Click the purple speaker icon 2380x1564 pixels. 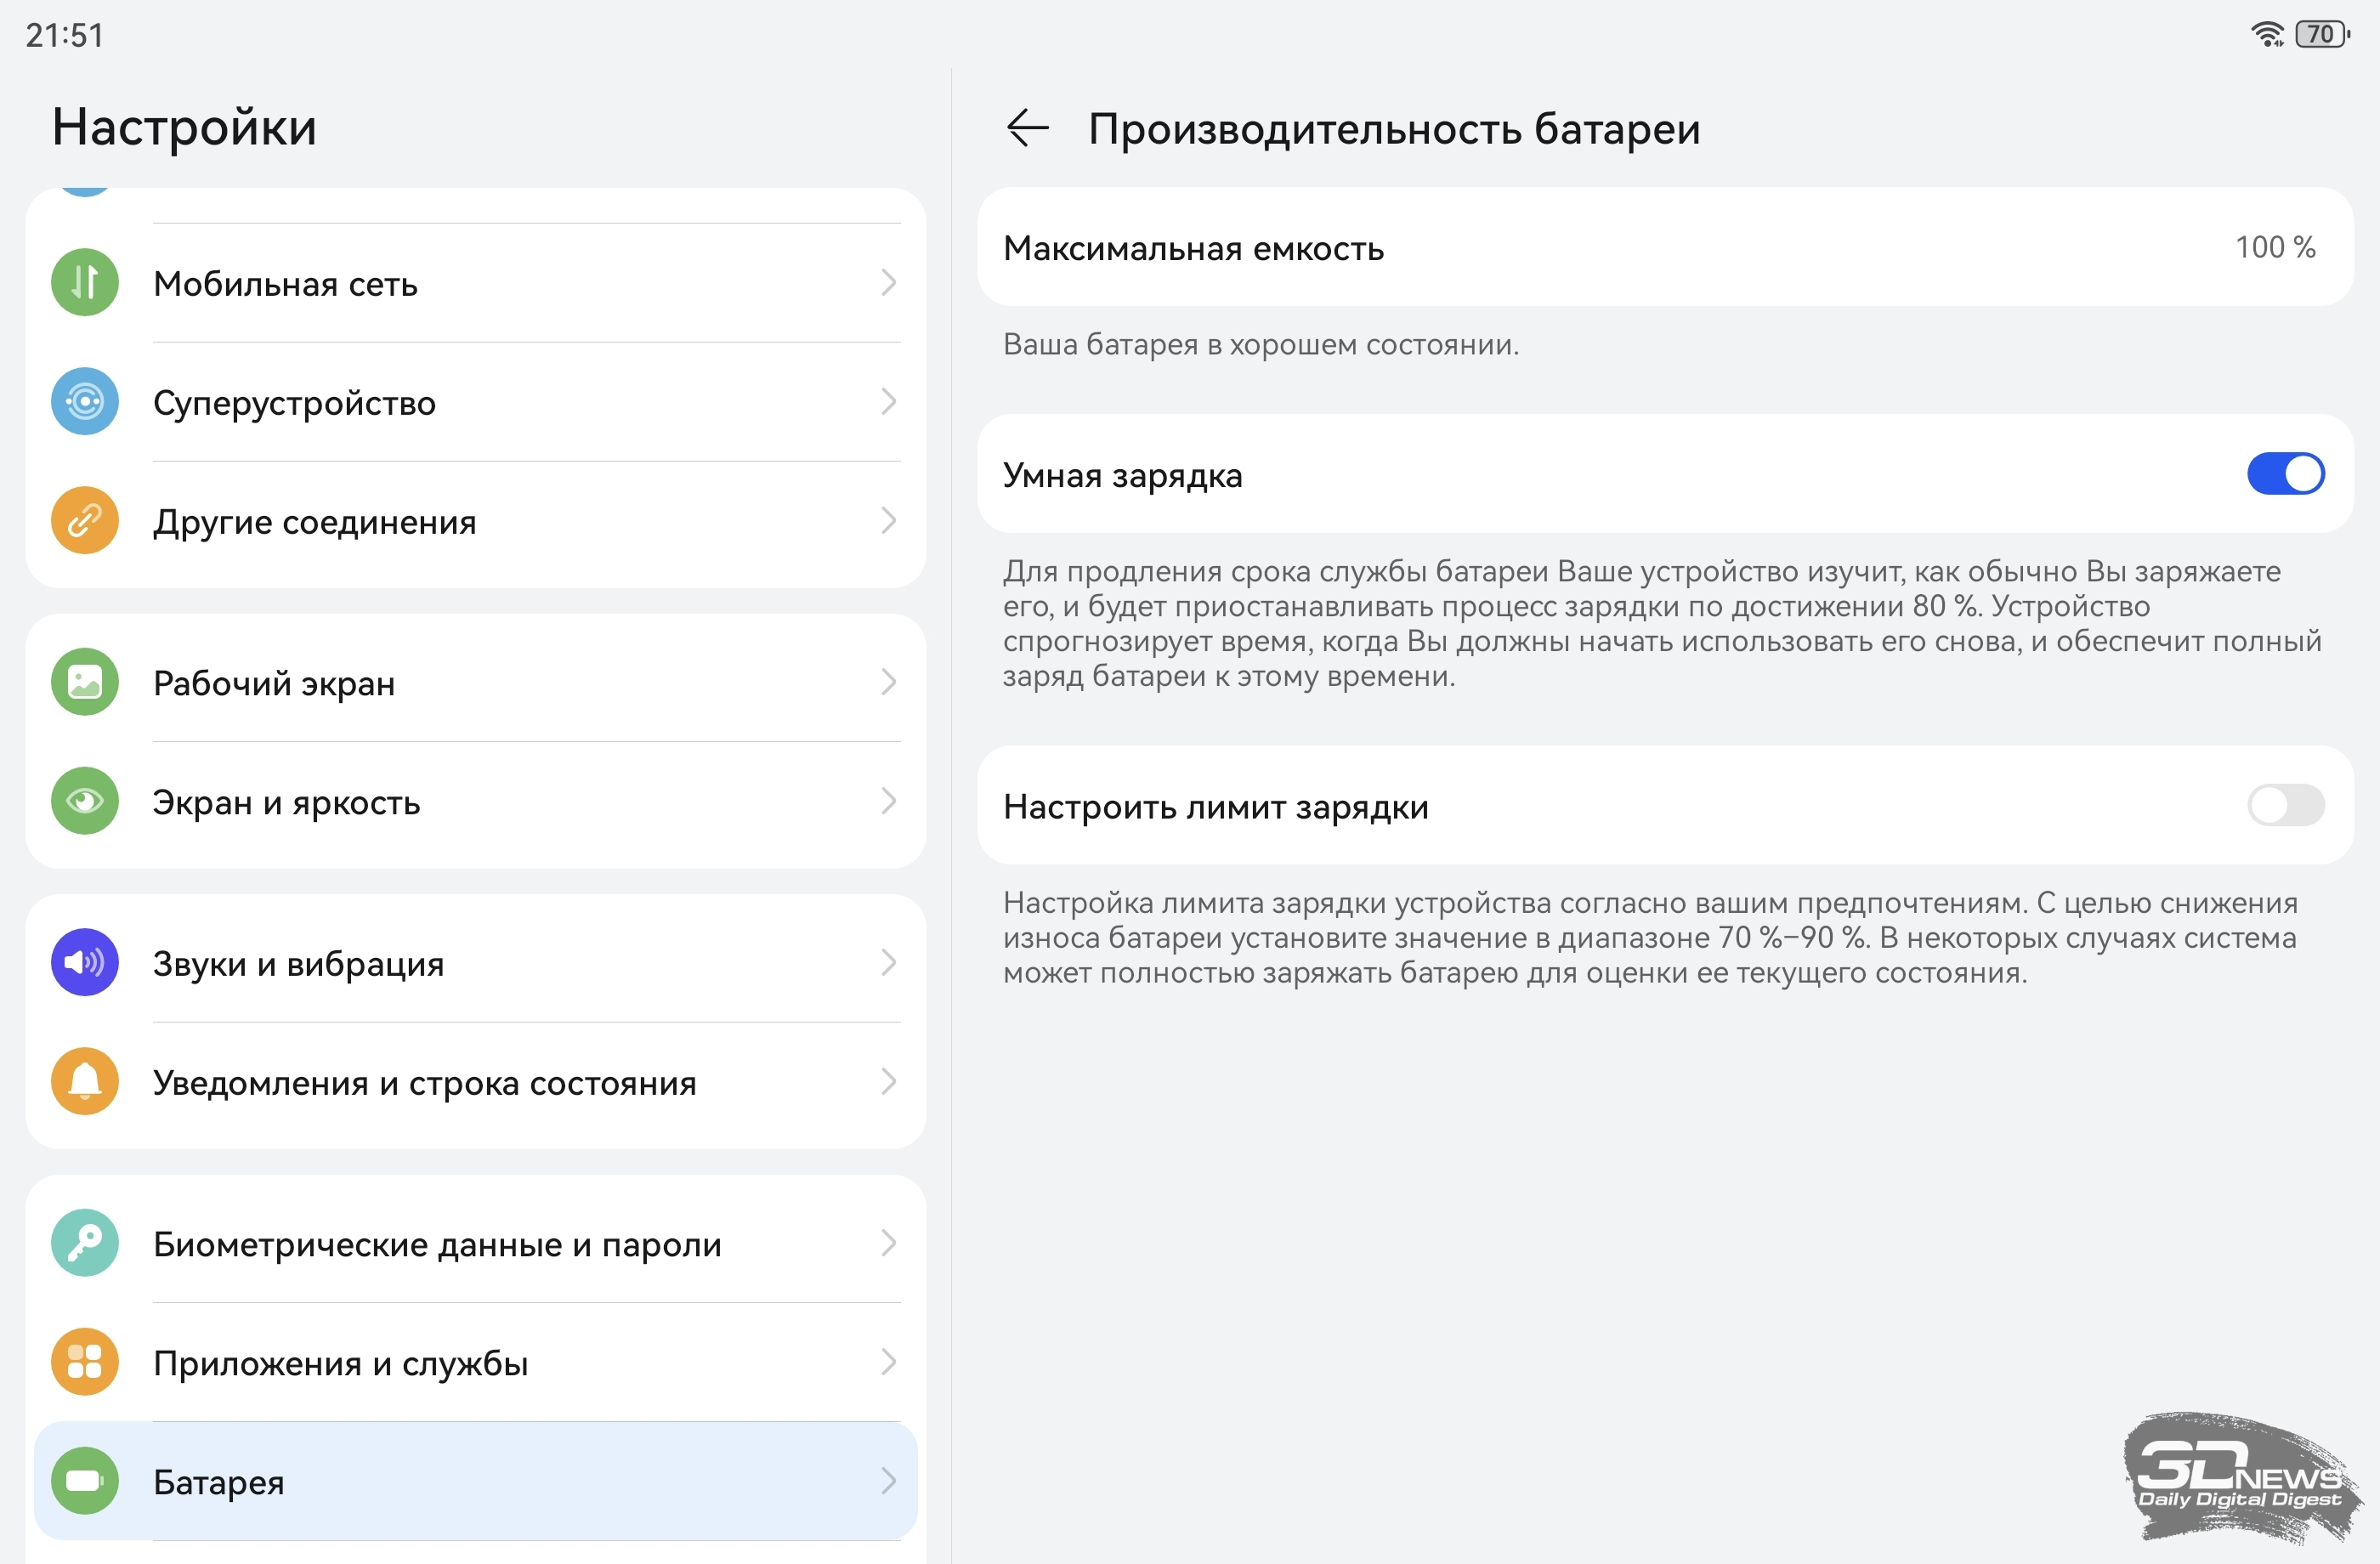85,962
